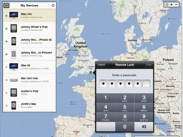Screen dimensions: 183x137
Task: Click the Poland map label
Action: (168, 60)
